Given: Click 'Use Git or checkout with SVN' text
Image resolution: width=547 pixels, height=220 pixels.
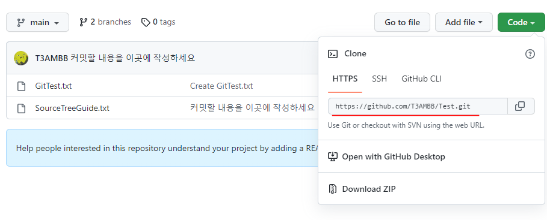Looking at the screenshot, I should (406, 125).
